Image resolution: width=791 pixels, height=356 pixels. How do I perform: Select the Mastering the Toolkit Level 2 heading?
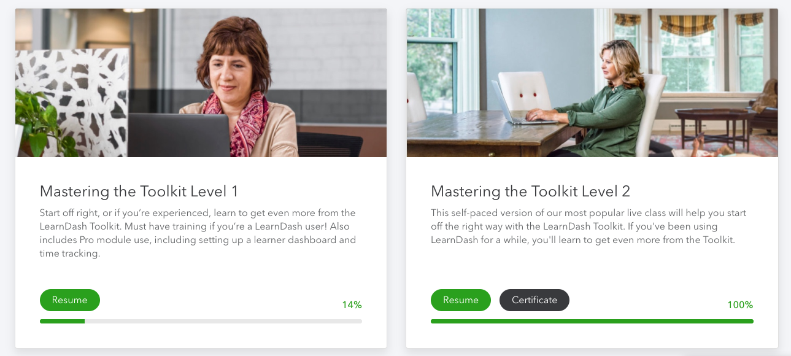point(530,191)
